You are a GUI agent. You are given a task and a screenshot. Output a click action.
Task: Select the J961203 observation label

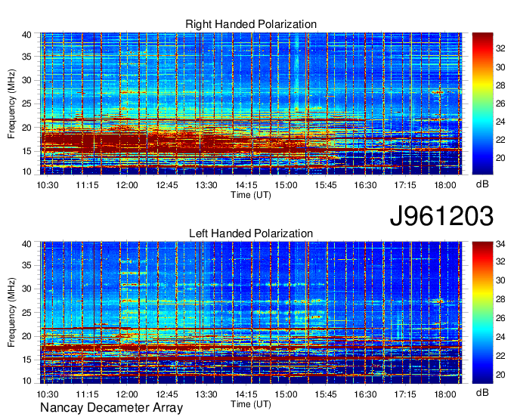coord(441,215)
